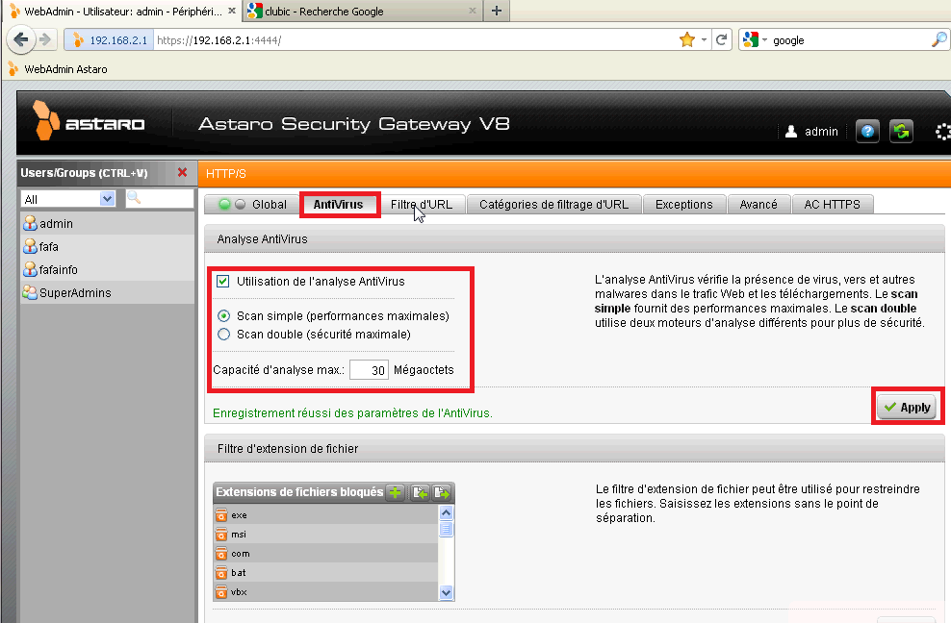This screenshot has width=951, height=623.
Task: Click the browser forward arrow
Action: coord(45,40)
